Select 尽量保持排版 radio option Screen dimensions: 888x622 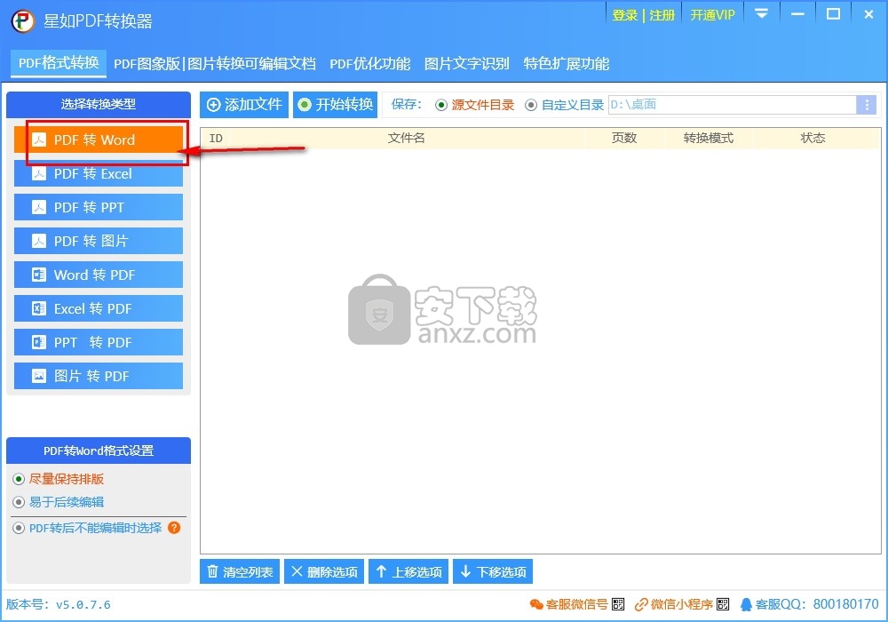click(19, 479)
